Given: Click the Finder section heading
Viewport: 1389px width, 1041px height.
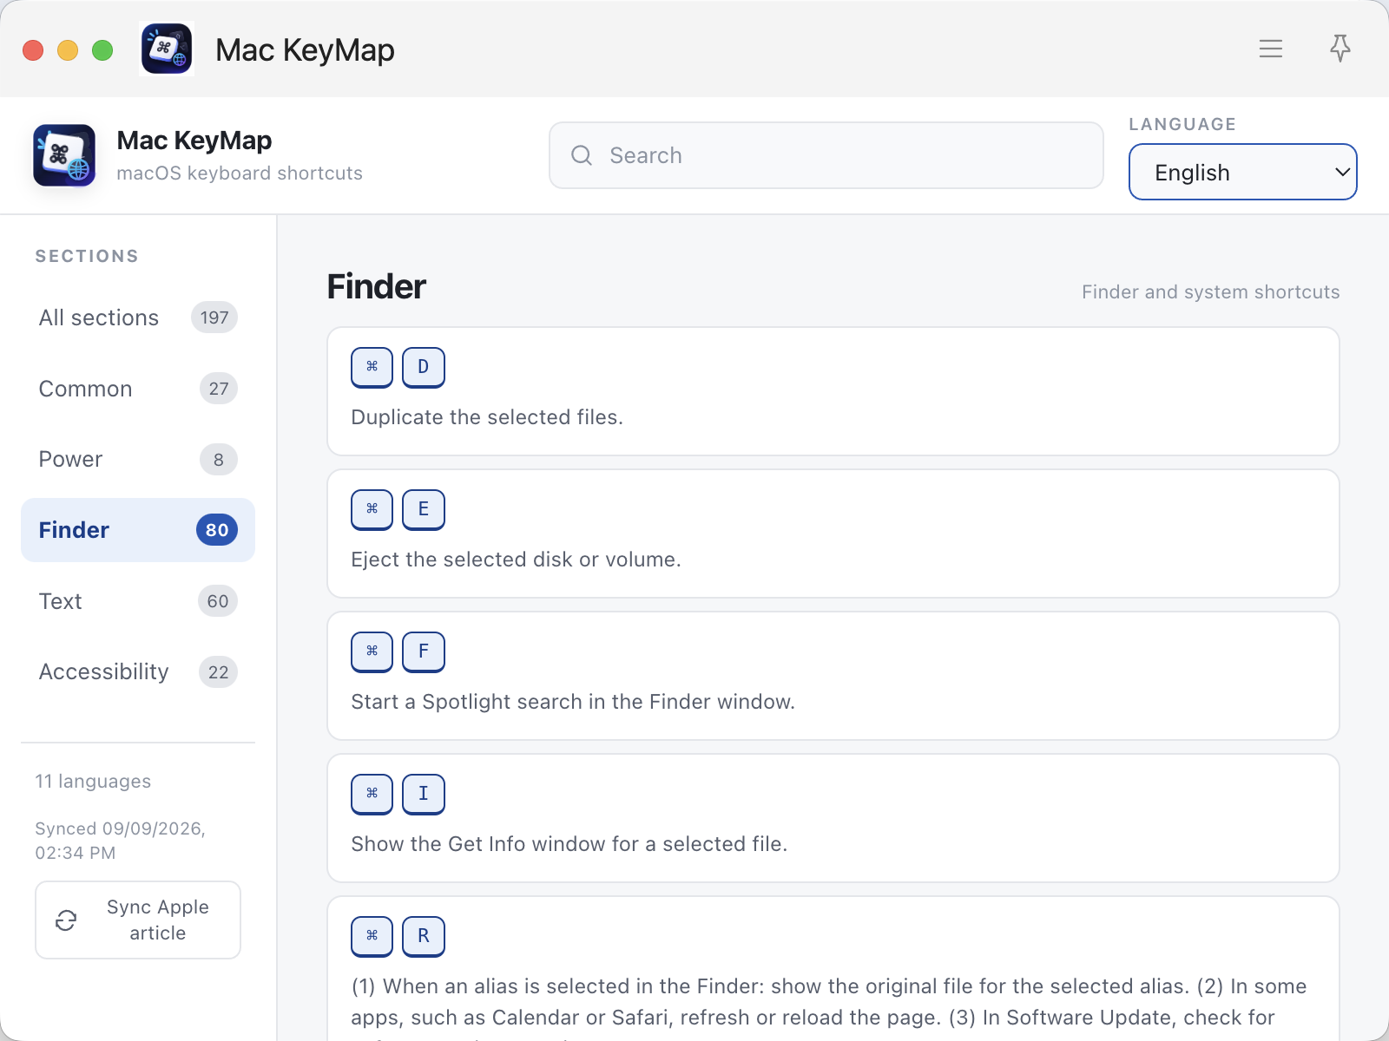Looking at the screenshot, I should (x=377, y=287).
